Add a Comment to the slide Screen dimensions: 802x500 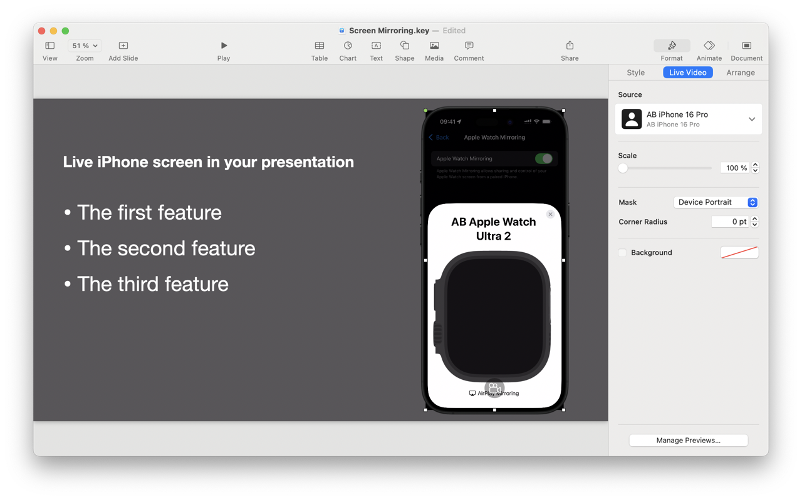point(468,50)
